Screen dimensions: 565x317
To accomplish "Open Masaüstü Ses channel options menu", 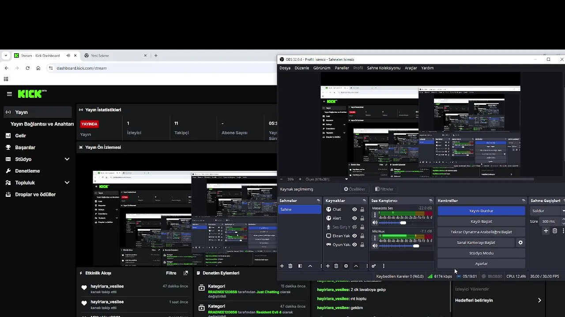I will click(x=375, y=215).
